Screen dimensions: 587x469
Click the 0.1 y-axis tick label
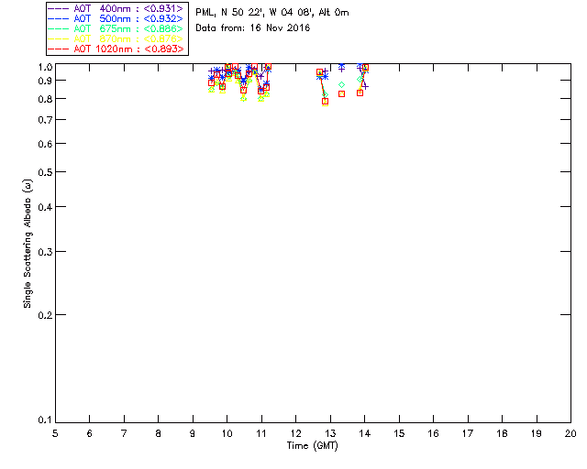point(45,420)
